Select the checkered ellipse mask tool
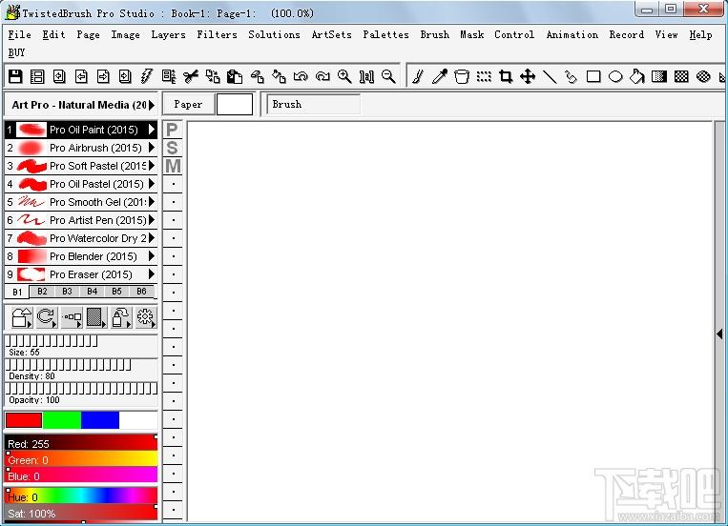The image size is (728, 526). click(x=703, y=76)
